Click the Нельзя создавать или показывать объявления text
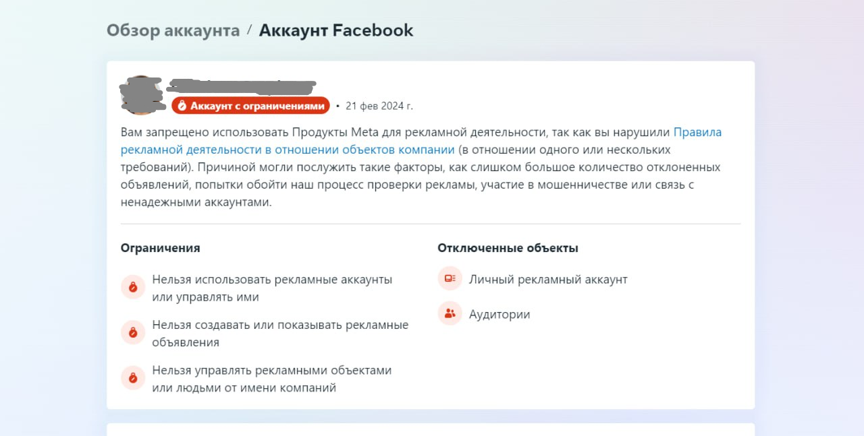The width and height of the screenshot is (864, 436). click(x=280, y=334)
